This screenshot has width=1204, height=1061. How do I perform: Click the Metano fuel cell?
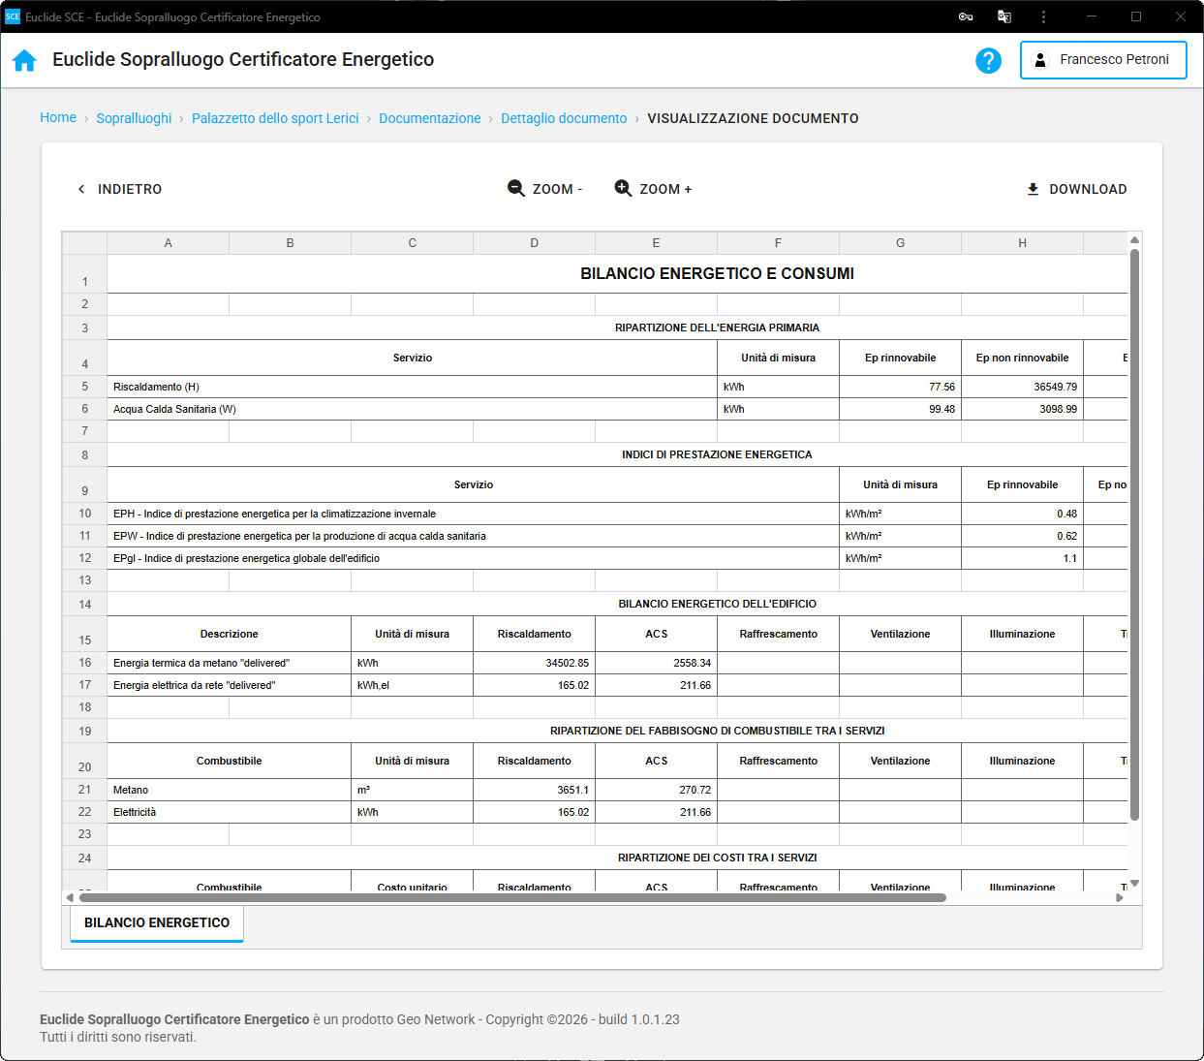(x=230, y=790)
